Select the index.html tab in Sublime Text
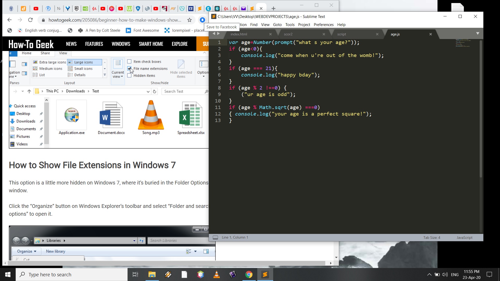 click(239, 34)
